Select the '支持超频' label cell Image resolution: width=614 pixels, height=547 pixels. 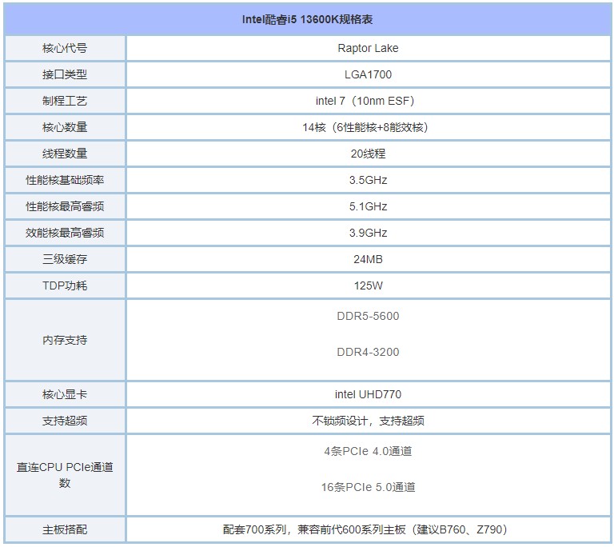(x=65, y=421)
